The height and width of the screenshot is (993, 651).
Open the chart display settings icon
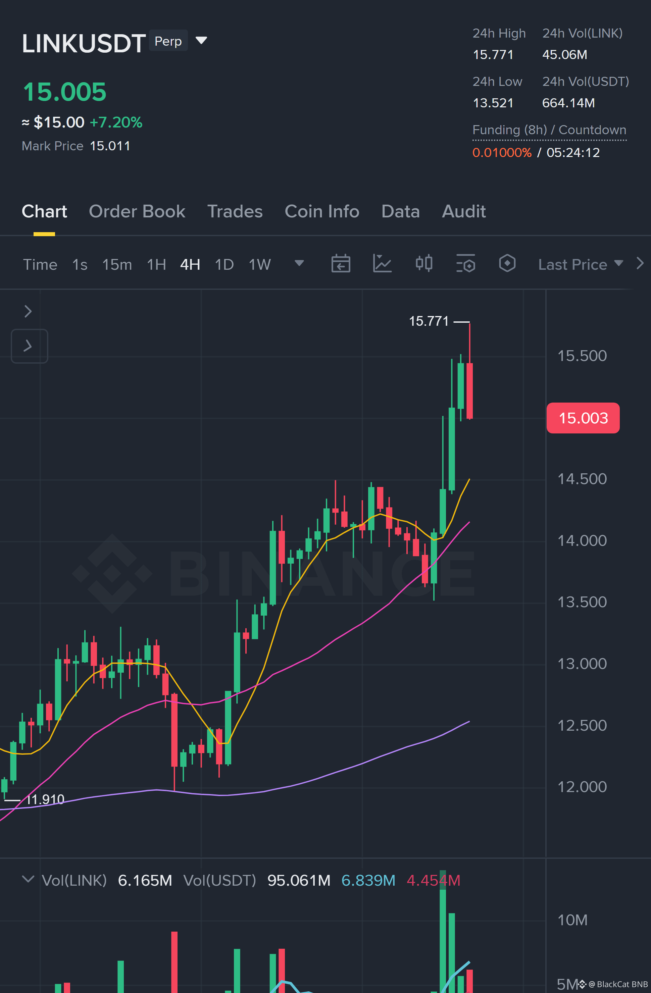pyautogui.click(x=466, y=264)
